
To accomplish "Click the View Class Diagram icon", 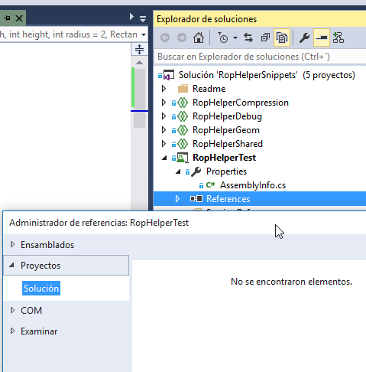I will [x=338, y=38].
